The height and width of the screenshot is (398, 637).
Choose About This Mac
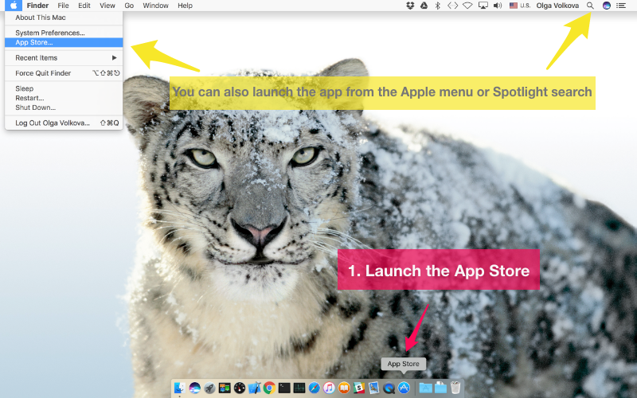(64, 18)
